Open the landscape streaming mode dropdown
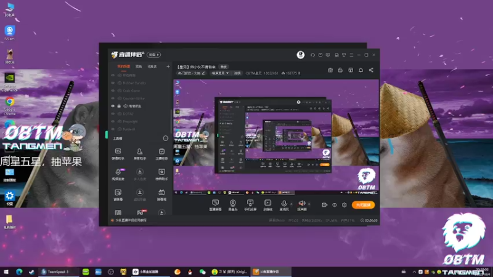493x277 pixels. [x=220, y=73]
